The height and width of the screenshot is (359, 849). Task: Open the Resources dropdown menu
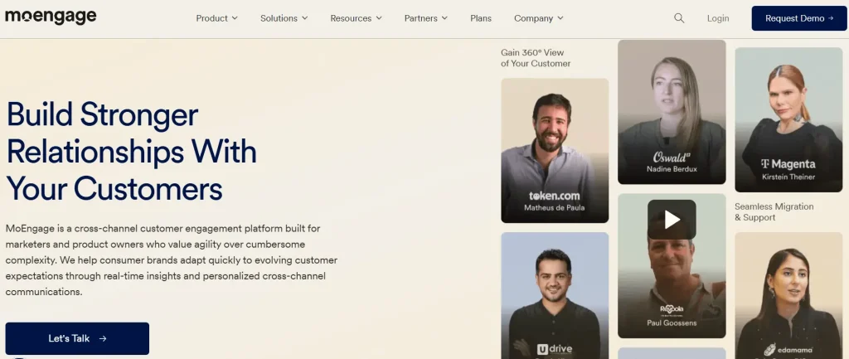356,18
